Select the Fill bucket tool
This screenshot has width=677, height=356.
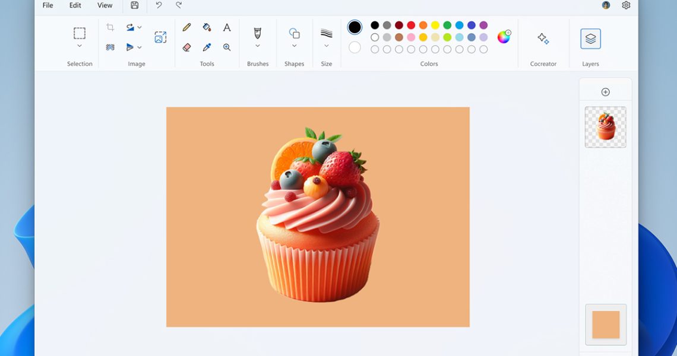207,27
